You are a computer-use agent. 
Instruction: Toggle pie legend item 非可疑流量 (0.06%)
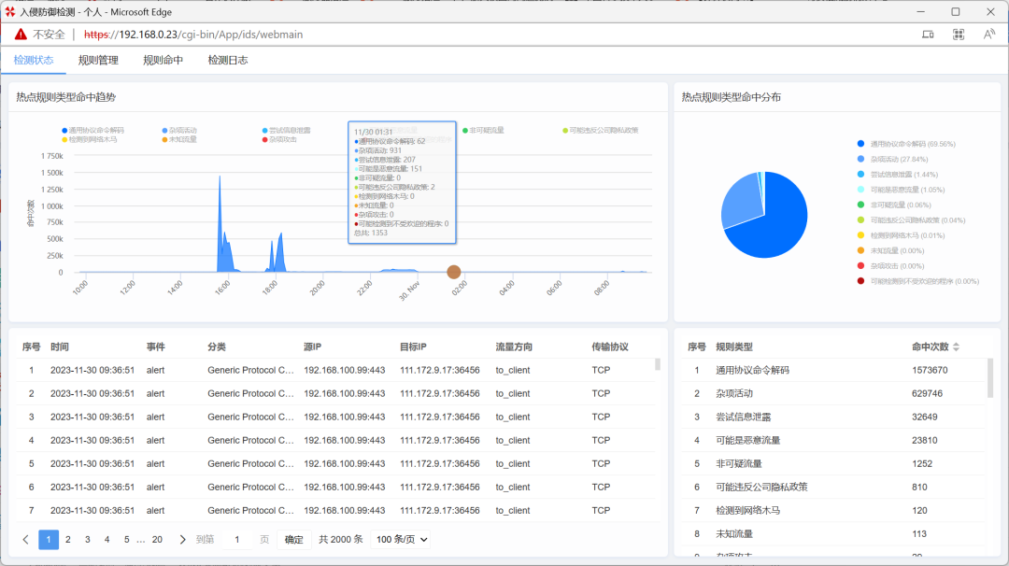[894, 205]
